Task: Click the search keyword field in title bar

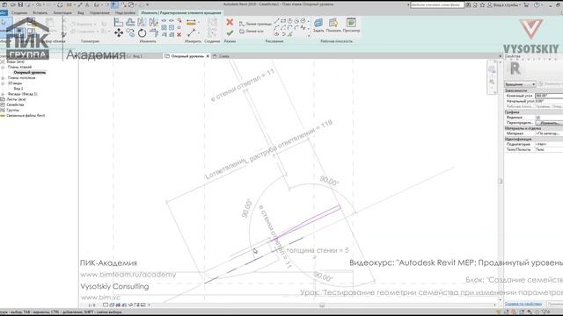Action: [x=436, y=4]
